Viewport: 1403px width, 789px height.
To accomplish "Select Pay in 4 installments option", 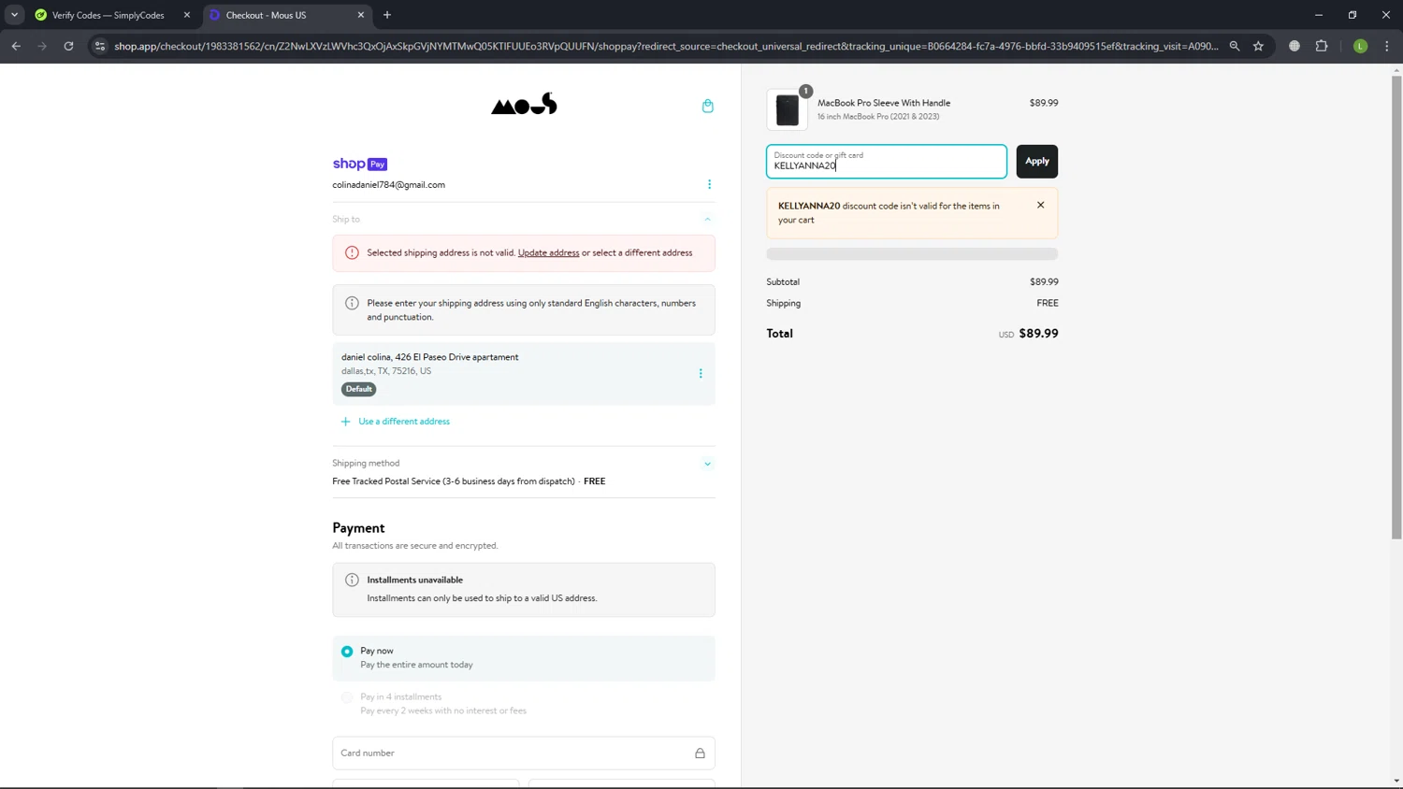I will (x=347, y=697).
